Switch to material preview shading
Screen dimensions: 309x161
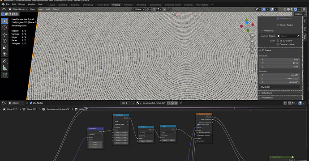tap(292, 9)
